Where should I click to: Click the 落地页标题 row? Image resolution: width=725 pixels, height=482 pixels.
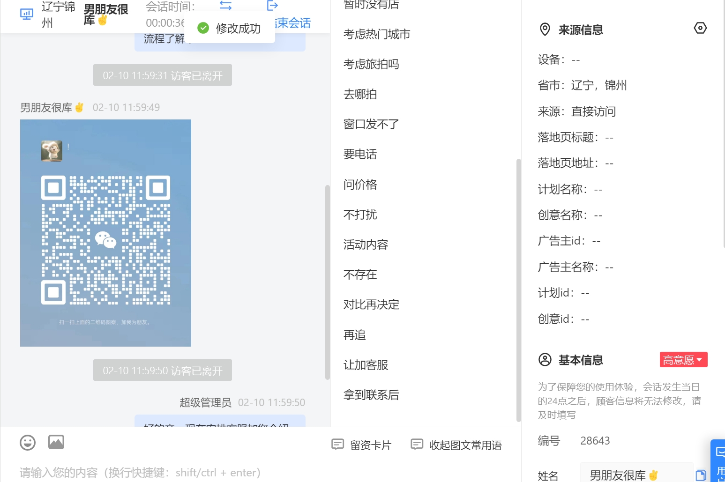click(576, 137)
